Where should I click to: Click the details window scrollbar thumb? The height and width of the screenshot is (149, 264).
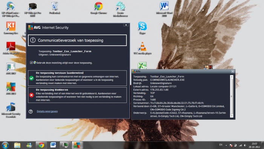tap(232, 97)
